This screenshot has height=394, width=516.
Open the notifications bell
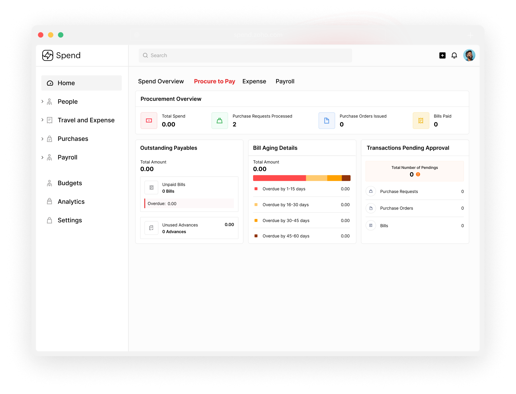coord(454,55)
